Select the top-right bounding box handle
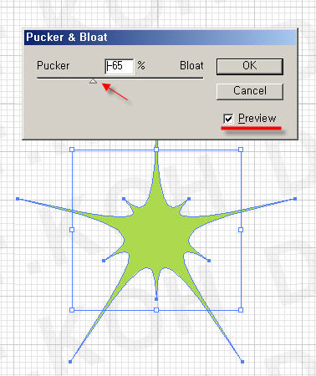Viewport: 316px width, 376px height. pyautogui.click(x=241, y=150)
